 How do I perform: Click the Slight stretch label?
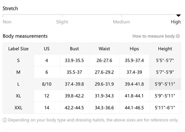(62, 22)
